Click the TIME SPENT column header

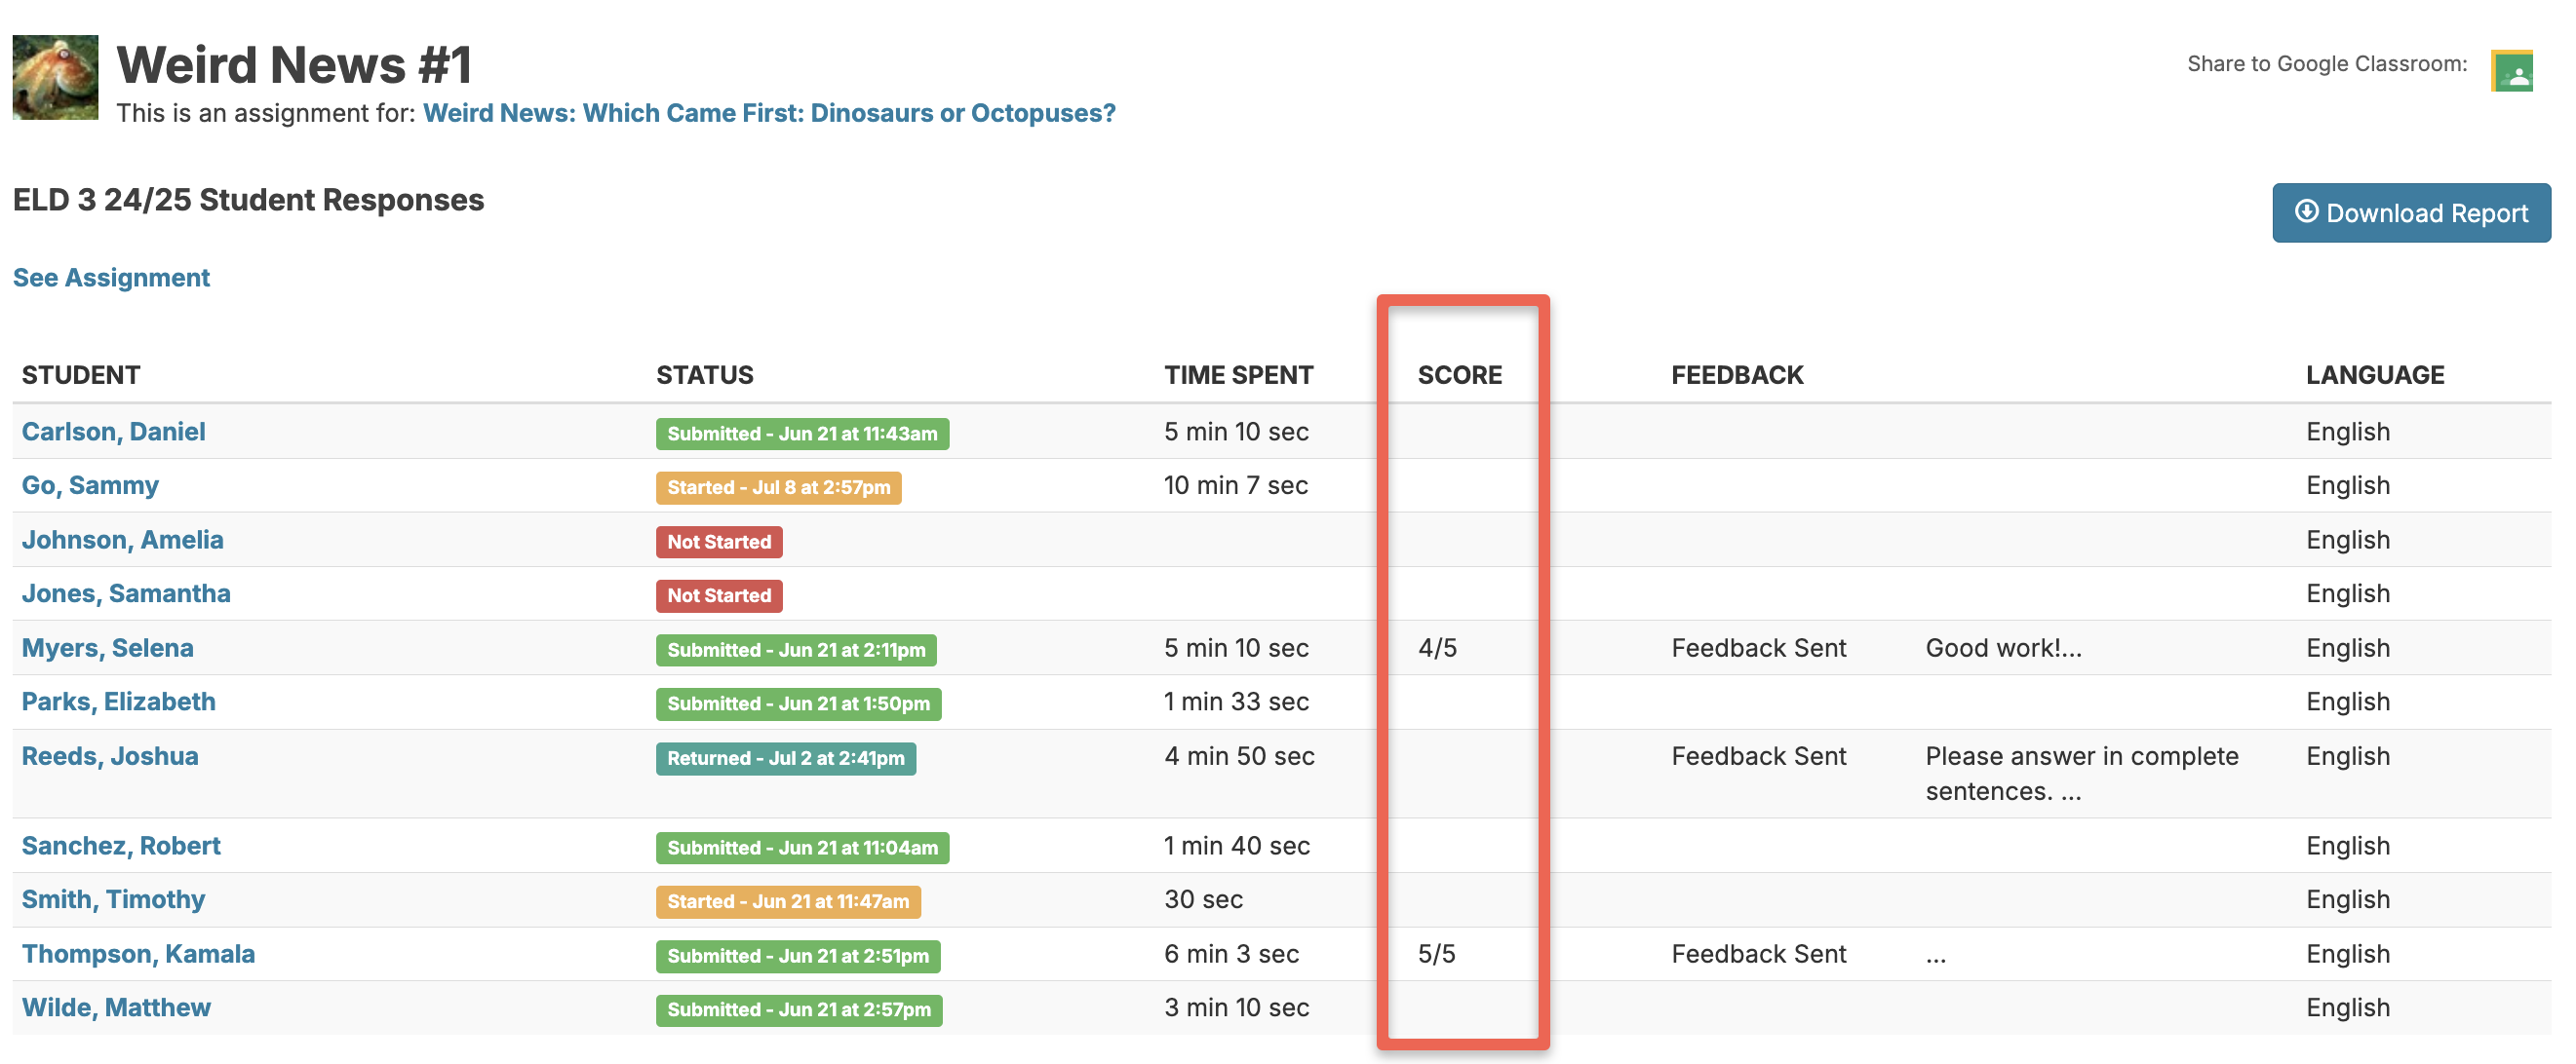(x=1238, y=376)
